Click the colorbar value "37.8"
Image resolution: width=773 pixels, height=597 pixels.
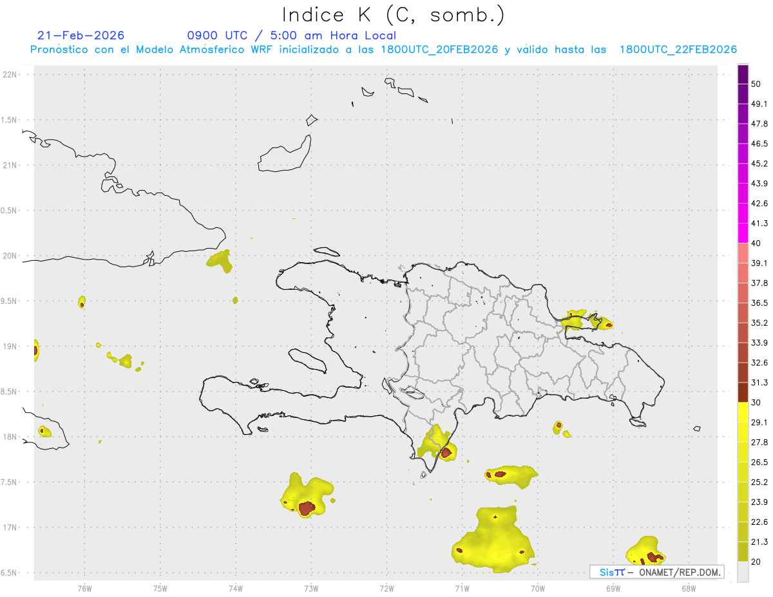759,283
